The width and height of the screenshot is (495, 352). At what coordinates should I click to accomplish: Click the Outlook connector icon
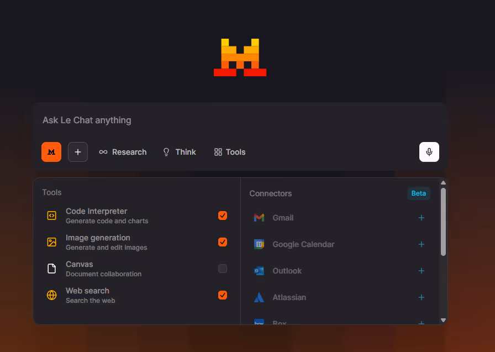(259, 271)
